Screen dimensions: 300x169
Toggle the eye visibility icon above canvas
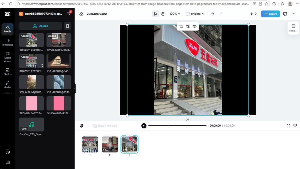(x=194, y=26)
